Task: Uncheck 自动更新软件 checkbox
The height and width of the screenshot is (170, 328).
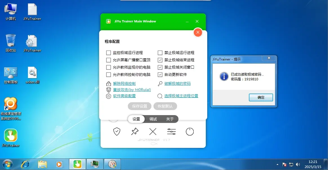Action: coord(160,74)
